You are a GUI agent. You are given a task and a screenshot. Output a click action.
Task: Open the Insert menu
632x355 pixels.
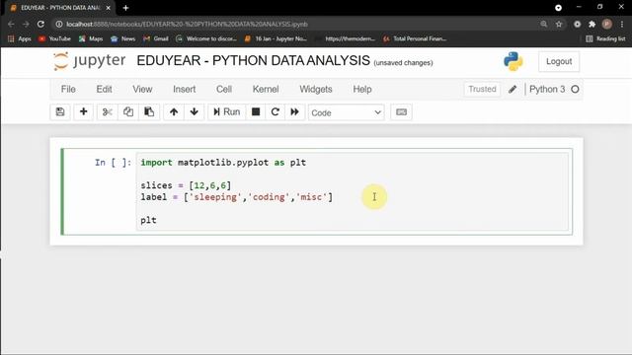(x=185, y=89)
